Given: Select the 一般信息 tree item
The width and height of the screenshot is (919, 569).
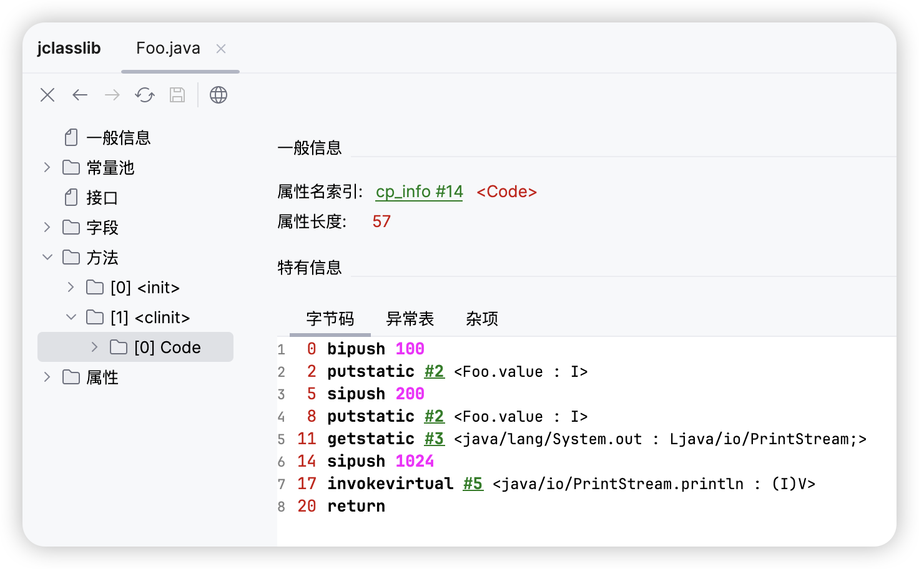Looking at the screenshot, I should [x=118, y=138].
